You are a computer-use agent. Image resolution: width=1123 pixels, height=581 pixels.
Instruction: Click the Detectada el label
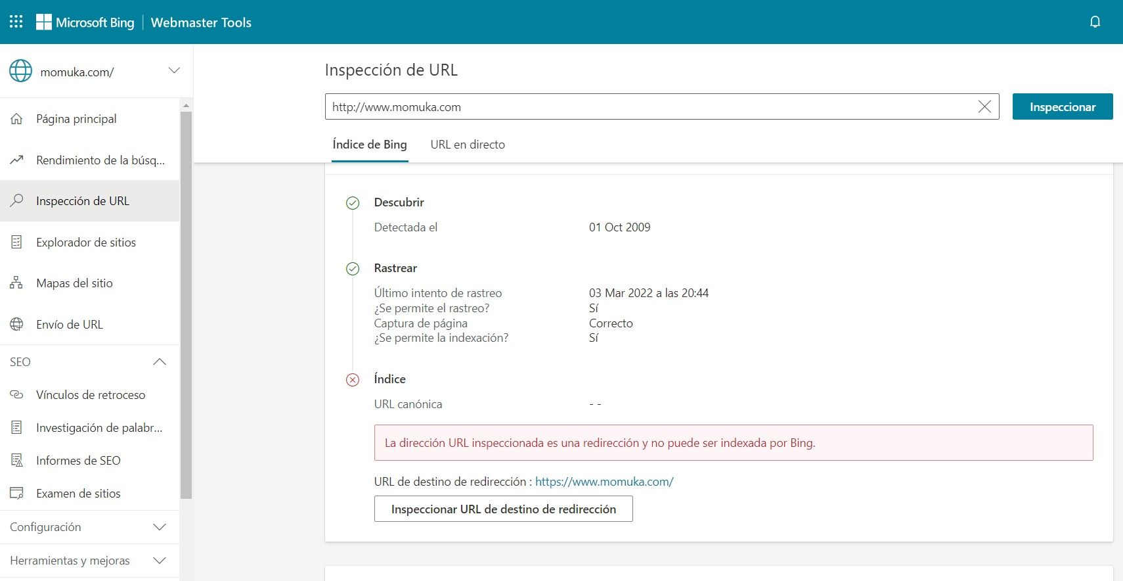[x=406, y=227]
